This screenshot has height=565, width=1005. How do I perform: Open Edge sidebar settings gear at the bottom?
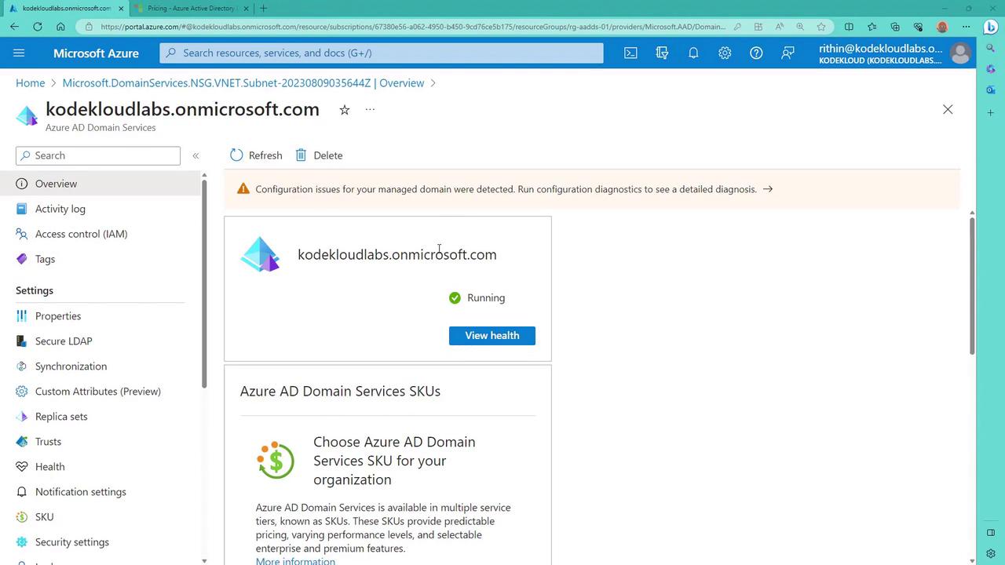coord(991,553)
